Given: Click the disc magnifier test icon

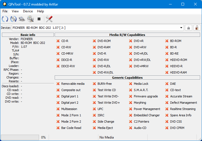Looking at the screenshot, I should (31, 19).
